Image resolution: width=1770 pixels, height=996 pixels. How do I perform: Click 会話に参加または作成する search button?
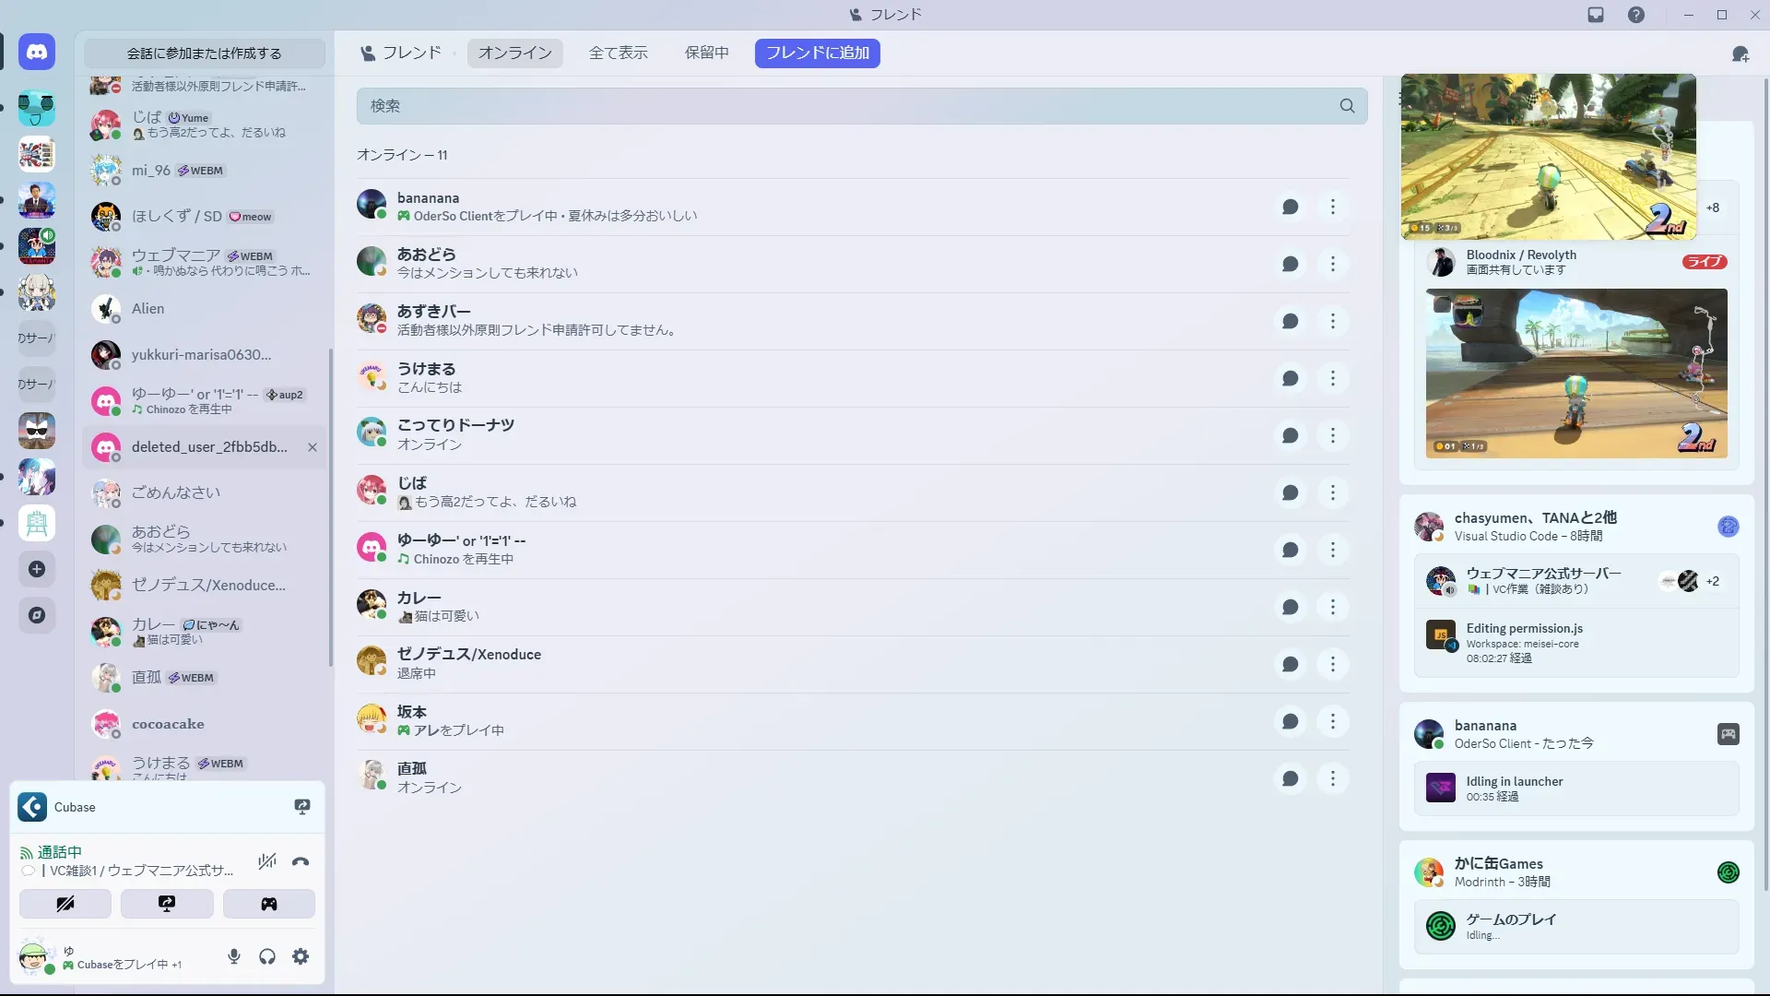coord(204,53)
